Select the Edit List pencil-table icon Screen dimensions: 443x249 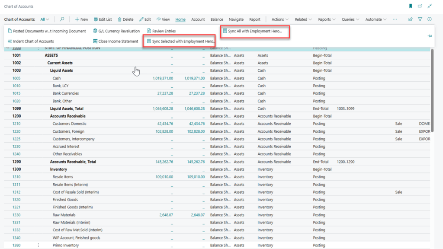pos(103,19)
